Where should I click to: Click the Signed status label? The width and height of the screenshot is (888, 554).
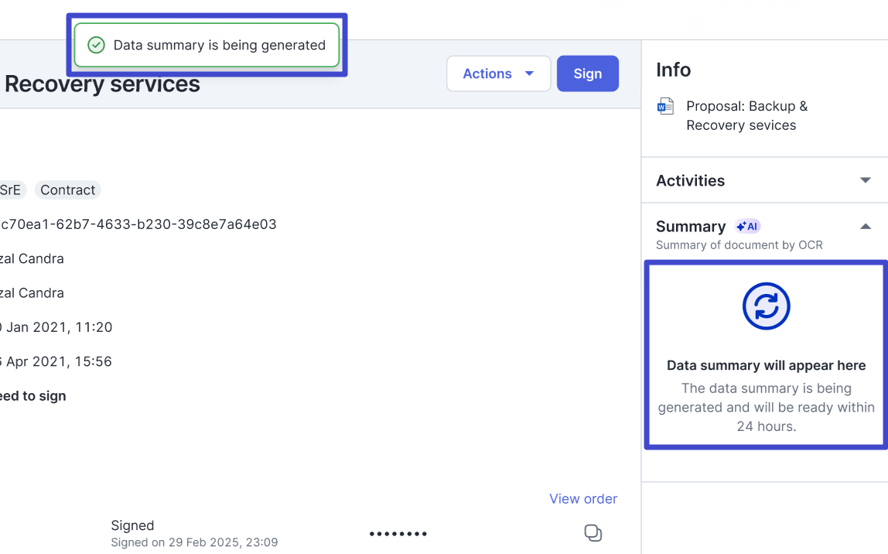[x=132, y=525]
